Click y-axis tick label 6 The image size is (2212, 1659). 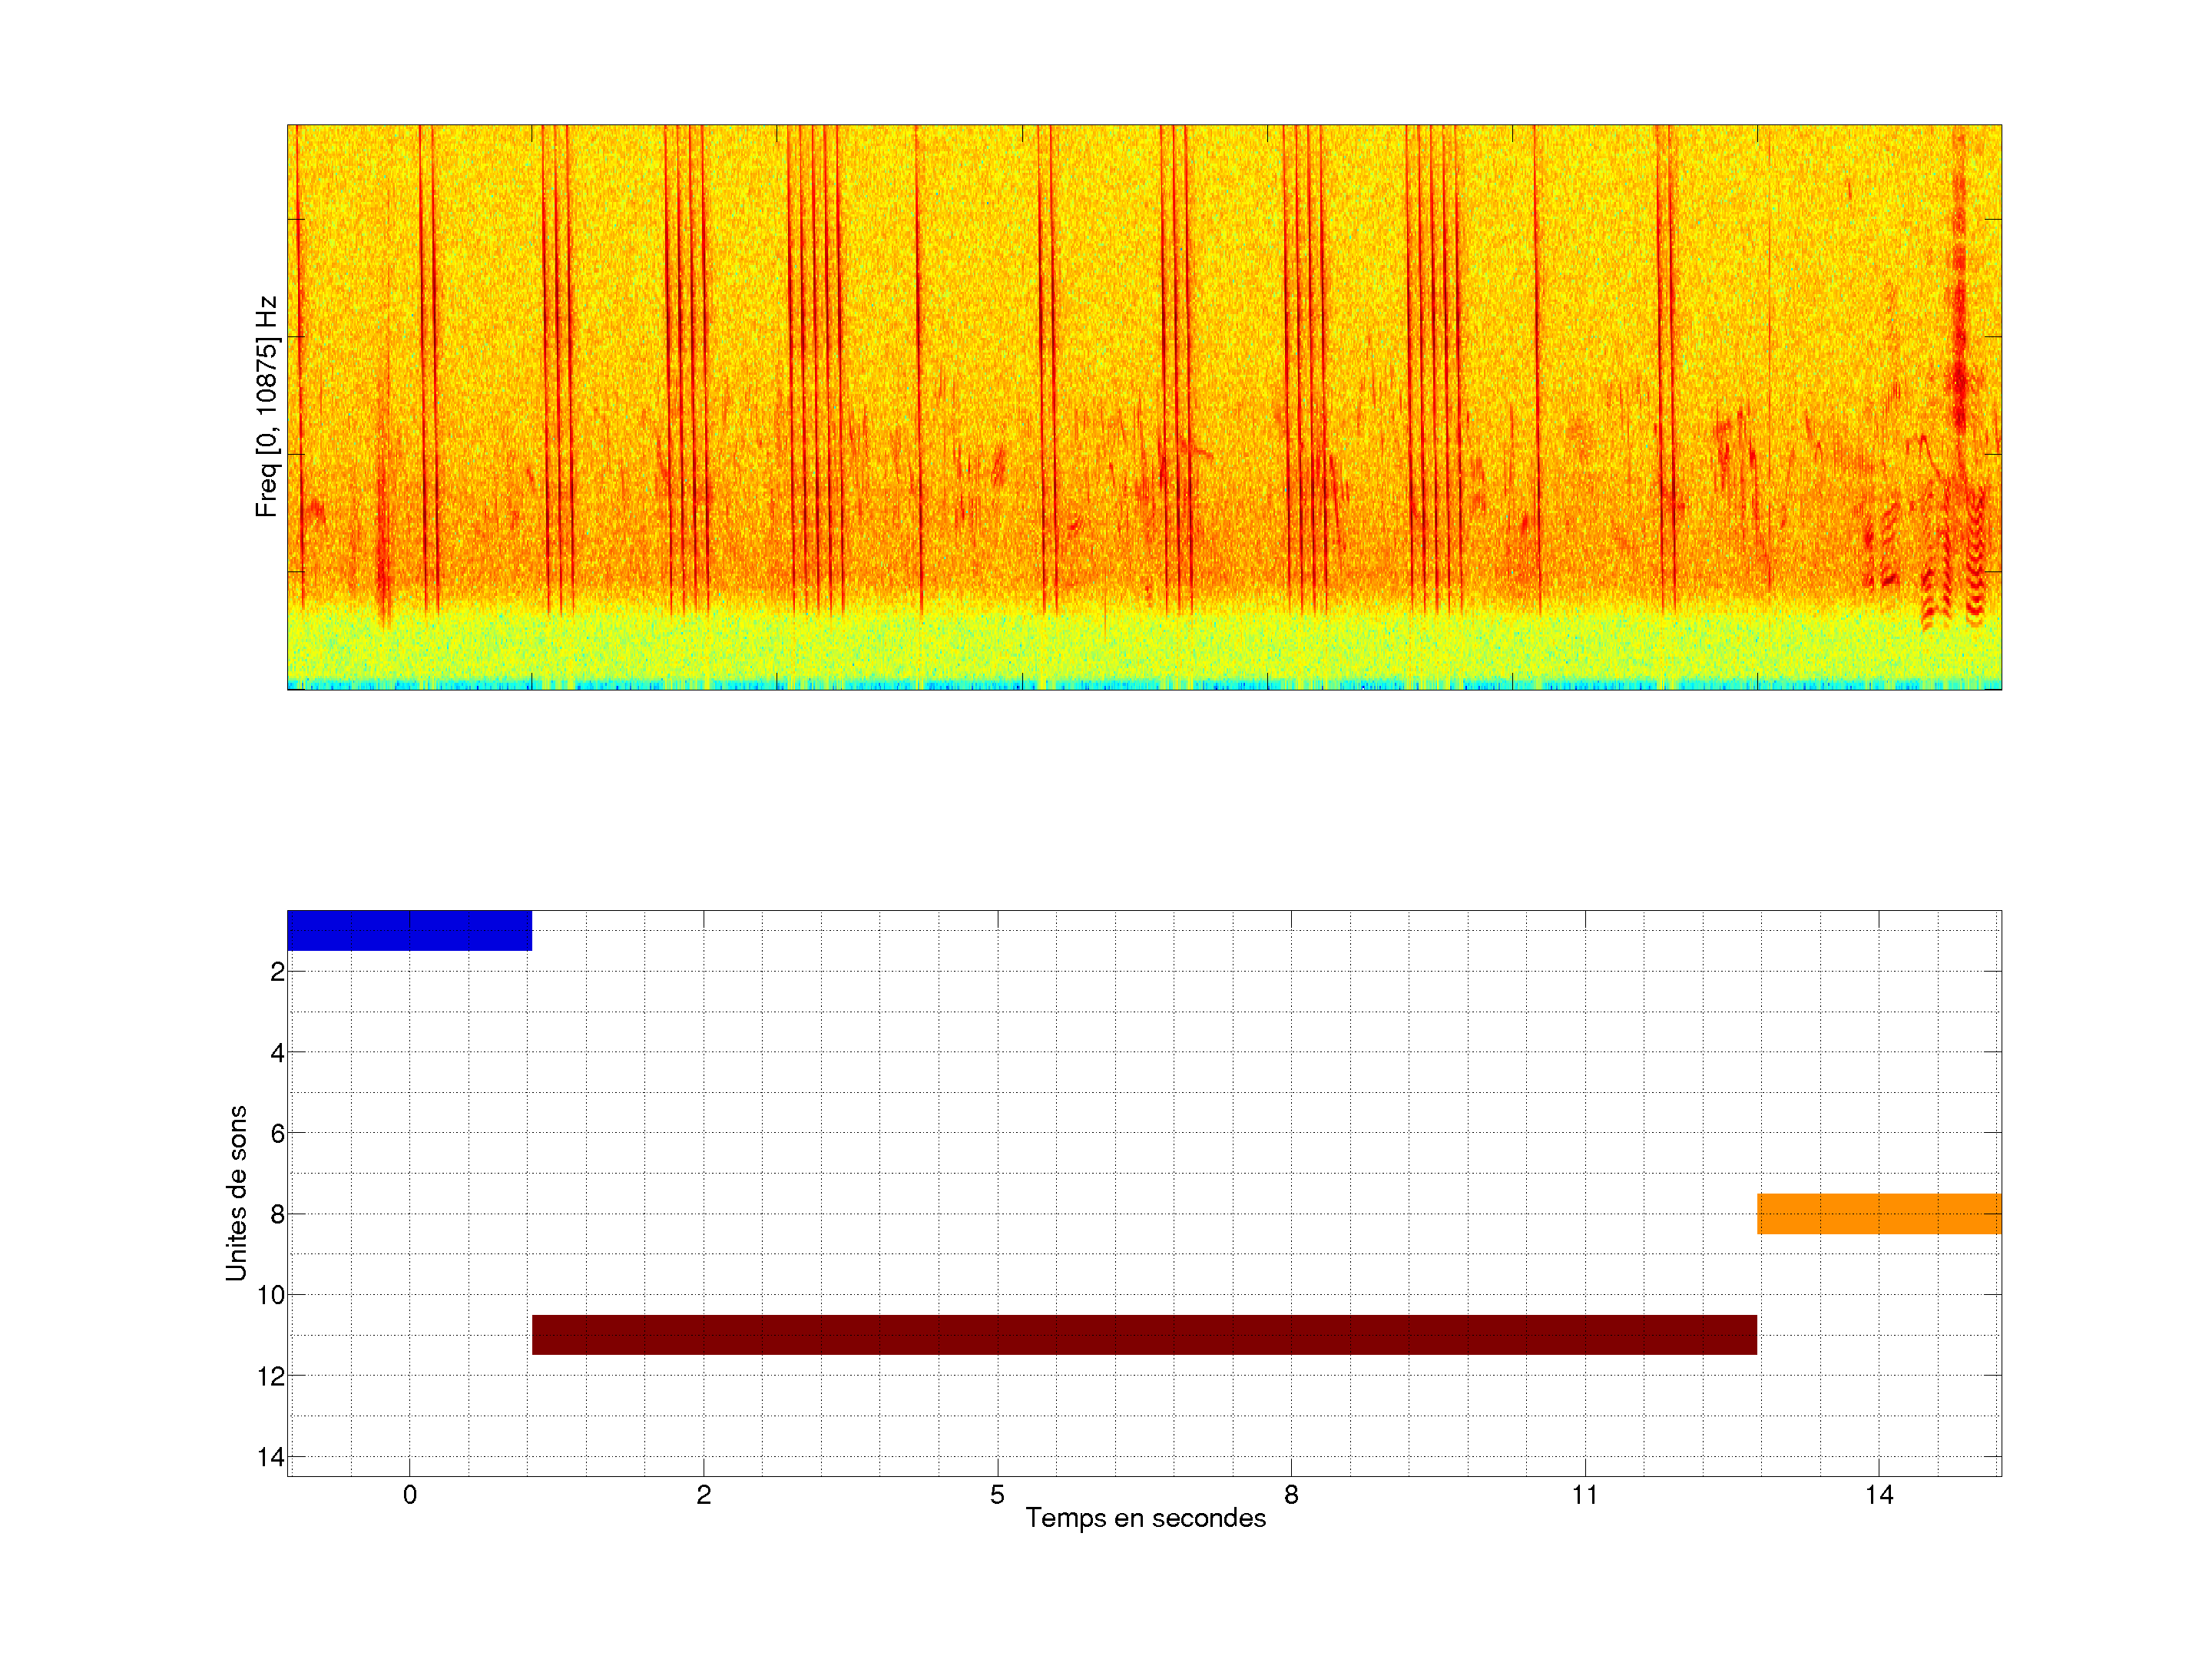[x=277, y=1134]
